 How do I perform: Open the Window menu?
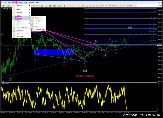pyautogui.click(x=32, y=2)
